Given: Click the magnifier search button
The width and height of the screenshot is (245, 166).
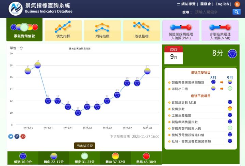Looking at the screenshot, I should [236, 12].
